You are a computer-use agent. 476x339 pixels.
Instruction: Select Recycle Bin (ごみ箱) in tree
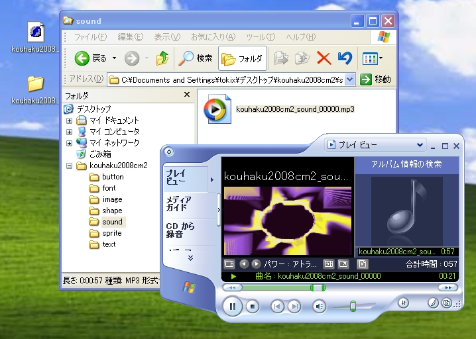100,154
